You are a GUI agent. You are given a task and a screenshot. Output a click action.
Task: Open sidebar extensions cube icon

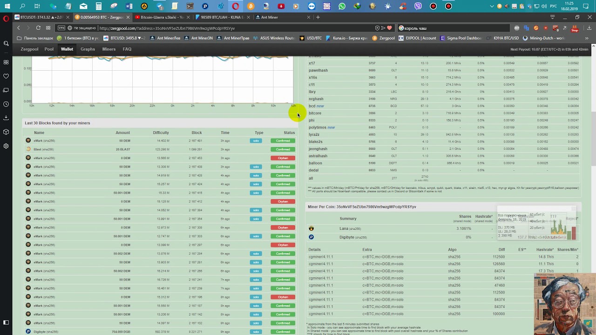pyautogui.click(x=6, y=132)
